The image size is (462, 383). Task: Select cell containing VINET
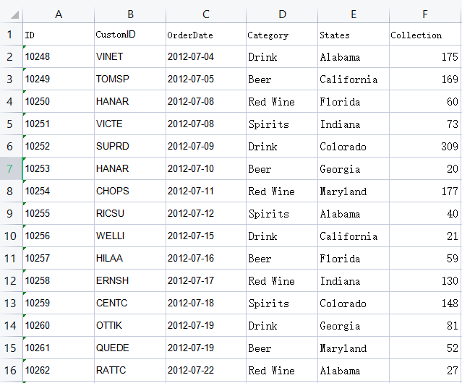coord(130,56)
